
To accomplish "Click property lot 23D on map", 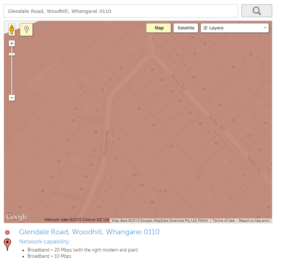I will [142, 185].
